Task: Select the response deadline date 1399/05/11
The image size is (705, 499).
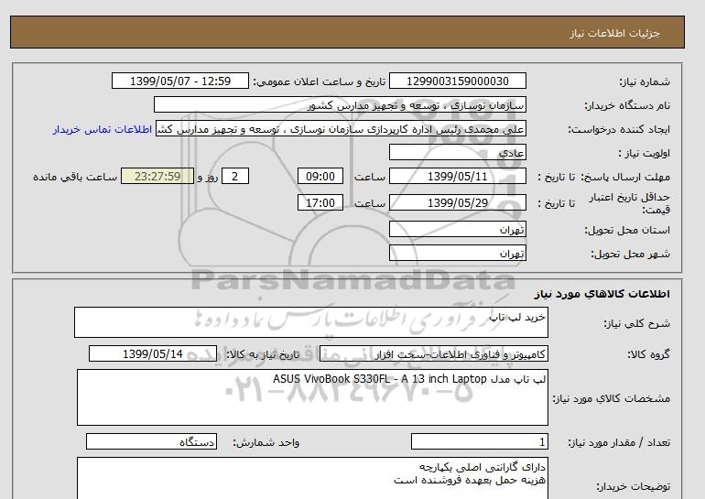Action: [457, 176]
